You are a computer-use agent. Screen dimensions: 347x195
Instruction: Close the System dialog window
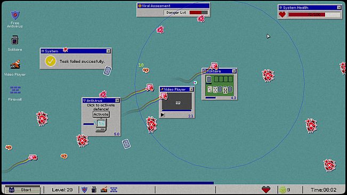pos(108,51)
